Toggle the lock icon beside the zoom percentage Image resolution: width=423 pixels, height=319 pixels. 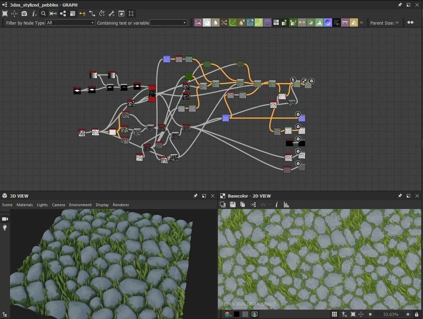tap(417, 314)
